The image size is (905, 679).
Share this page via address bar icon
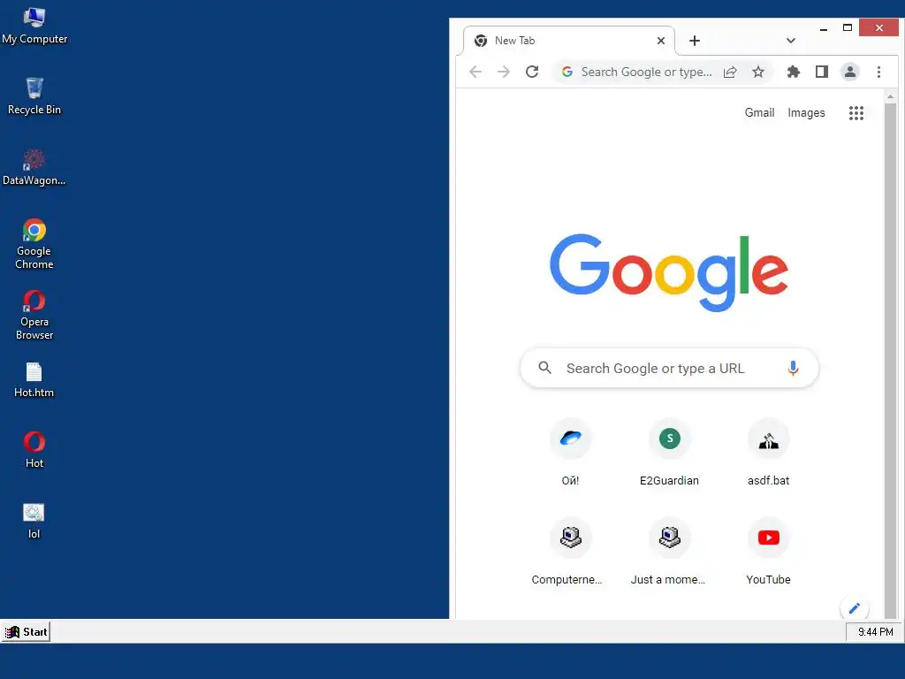click(x=730, y=72)
